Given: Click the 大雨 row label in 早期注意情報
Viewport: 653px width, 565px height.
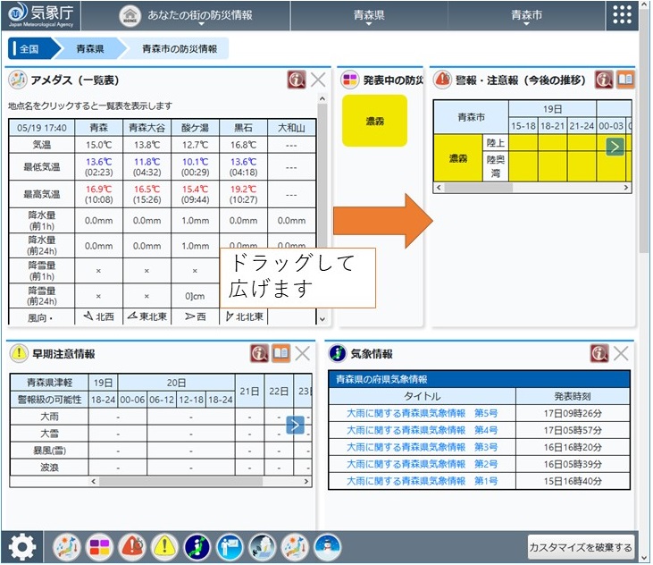Looking at the screenshot, I should 49,417.
